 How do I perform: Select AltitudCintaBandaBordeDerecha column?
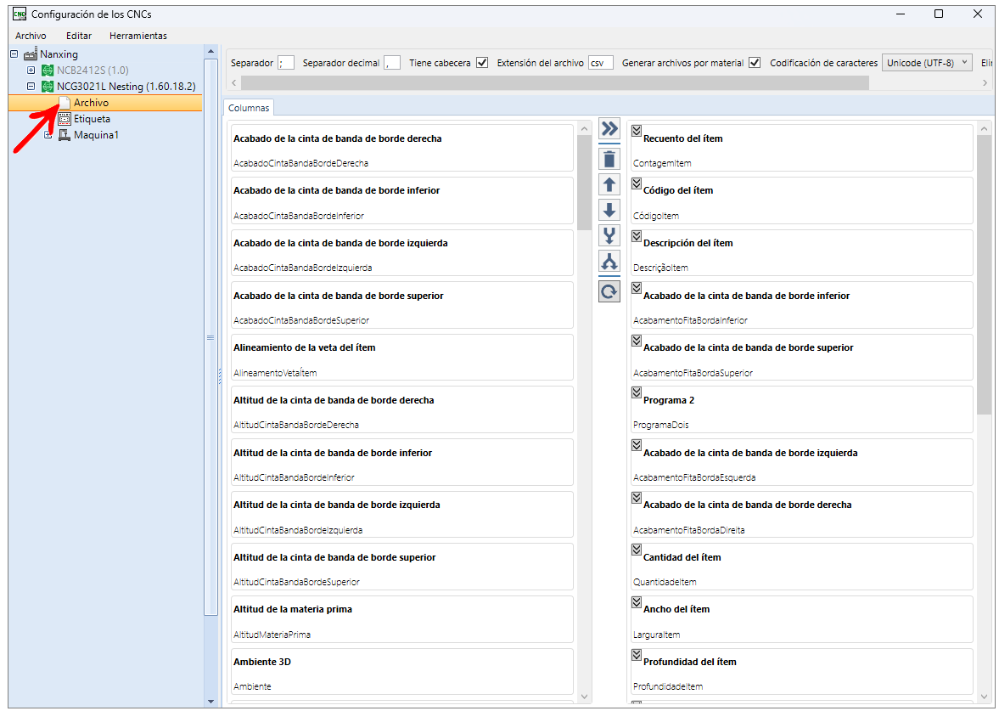[402, 410]
